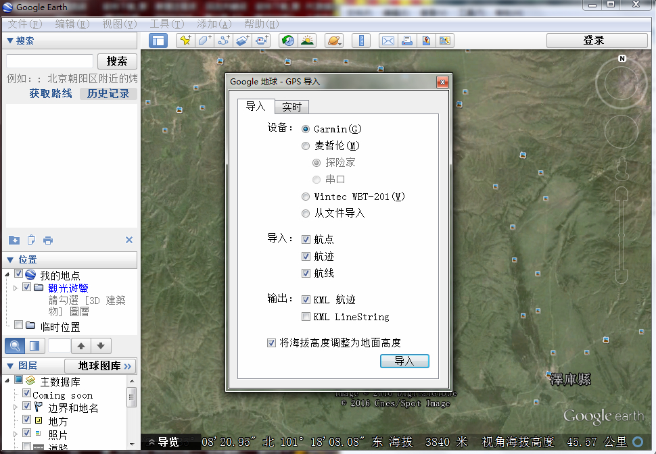Enable the KML LineString output checkbox
The height and width of the screenshot is (454, 656).
306,317
